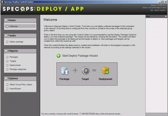This screenshot has height=116, width=168.
Task: Click the Specops Deploy / App logo
Action: (x=43, y=9)
